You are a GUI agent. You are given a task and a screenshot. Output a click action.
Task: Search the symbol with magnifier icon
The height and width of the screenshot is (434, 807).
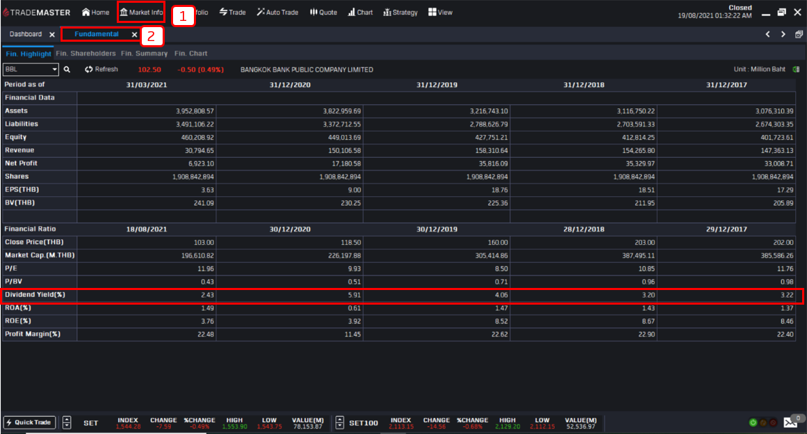pos(67,70)
